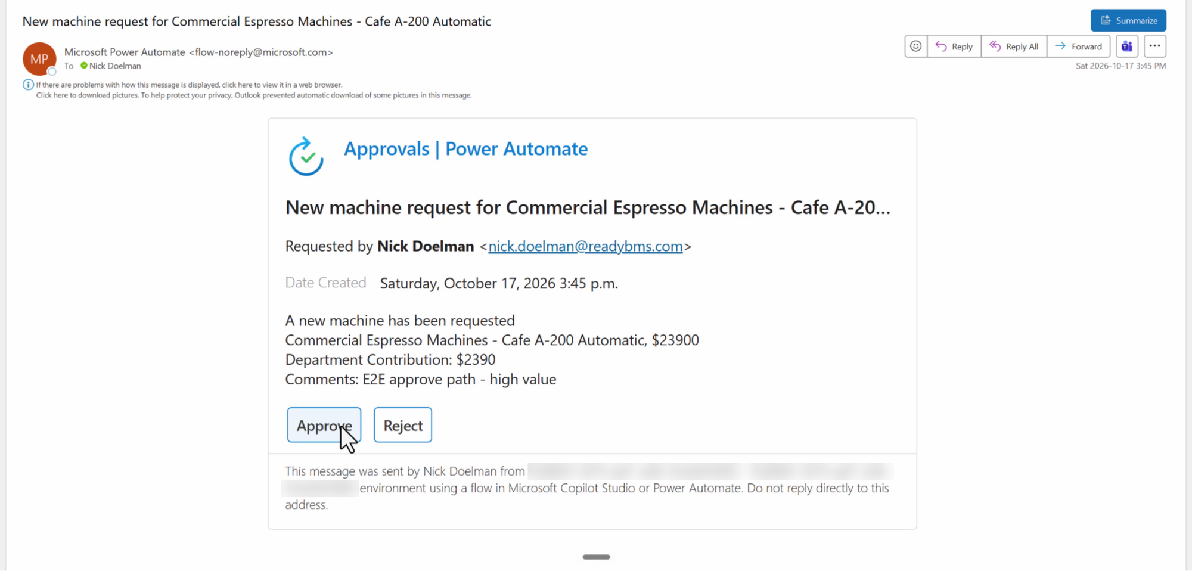Image resolution: width=1192 pixels, height=571 pixels.
Task: Click the download pictures info message
Action: (254, 95)
